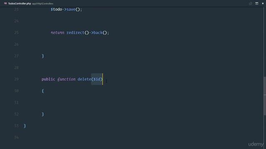
Task: Click the public keyword on line 29
Action: (x=48, y=79)
